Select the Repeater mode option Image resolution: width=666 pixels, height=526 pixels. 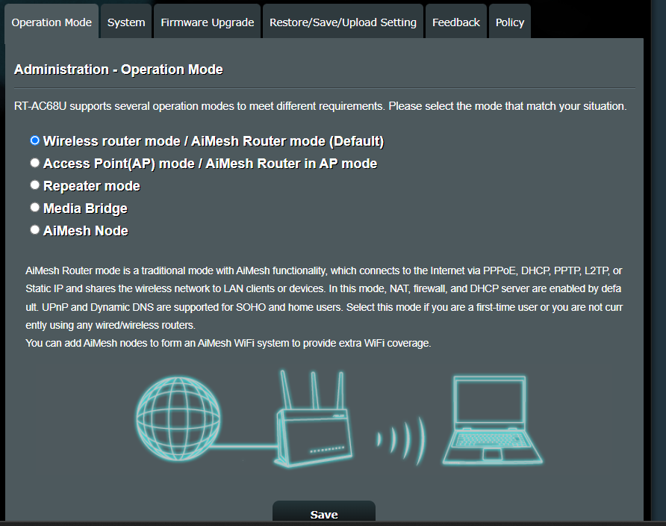coord(35,185)
